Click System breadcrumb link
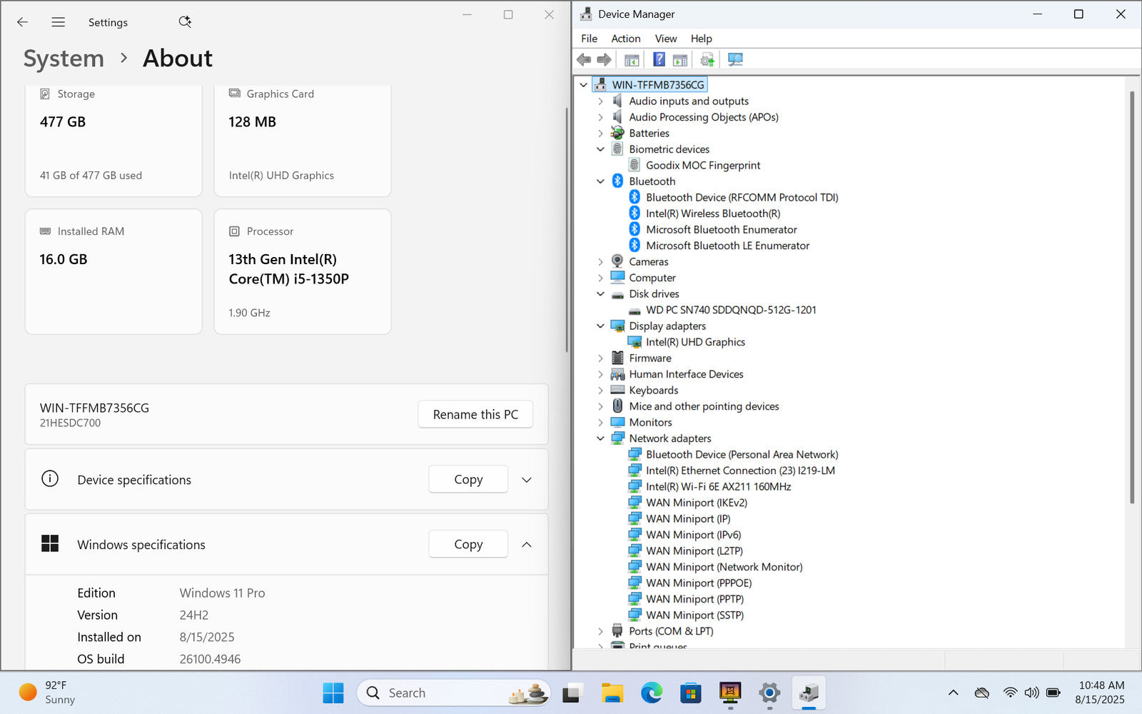This screenshot has width=1142, height=714. click(x=64, y=59)
